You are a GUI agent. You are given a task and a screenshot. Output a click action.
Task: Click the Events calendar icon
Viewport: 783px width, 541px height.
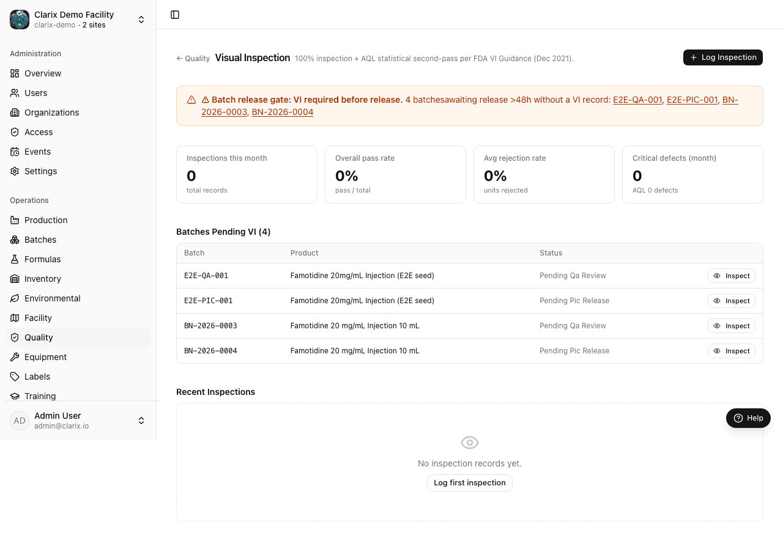pos(15,152)
